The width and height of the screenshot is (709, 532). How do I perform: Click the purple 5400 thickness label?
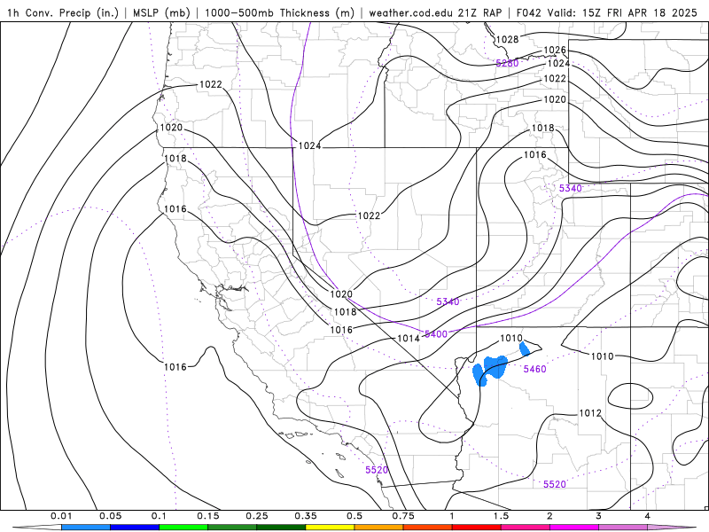(436, 334)
